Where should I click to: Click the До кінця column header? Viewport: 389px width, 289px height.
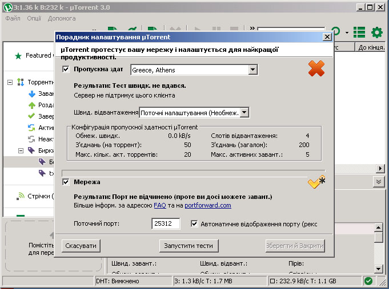click(x=371, y=47)
